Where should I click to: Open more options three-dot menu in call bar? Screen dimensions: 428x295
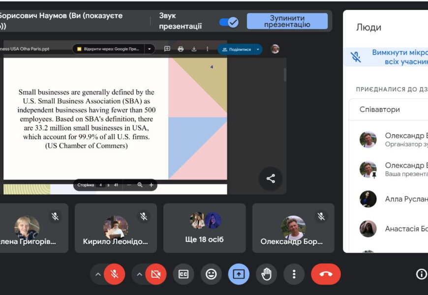[294, 274]
